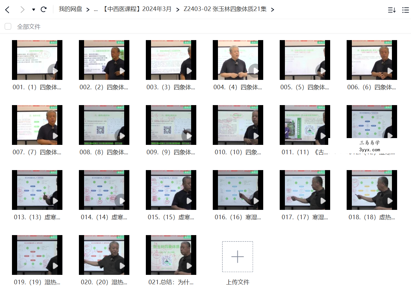Click the 上传文件 label

(238, 282)
